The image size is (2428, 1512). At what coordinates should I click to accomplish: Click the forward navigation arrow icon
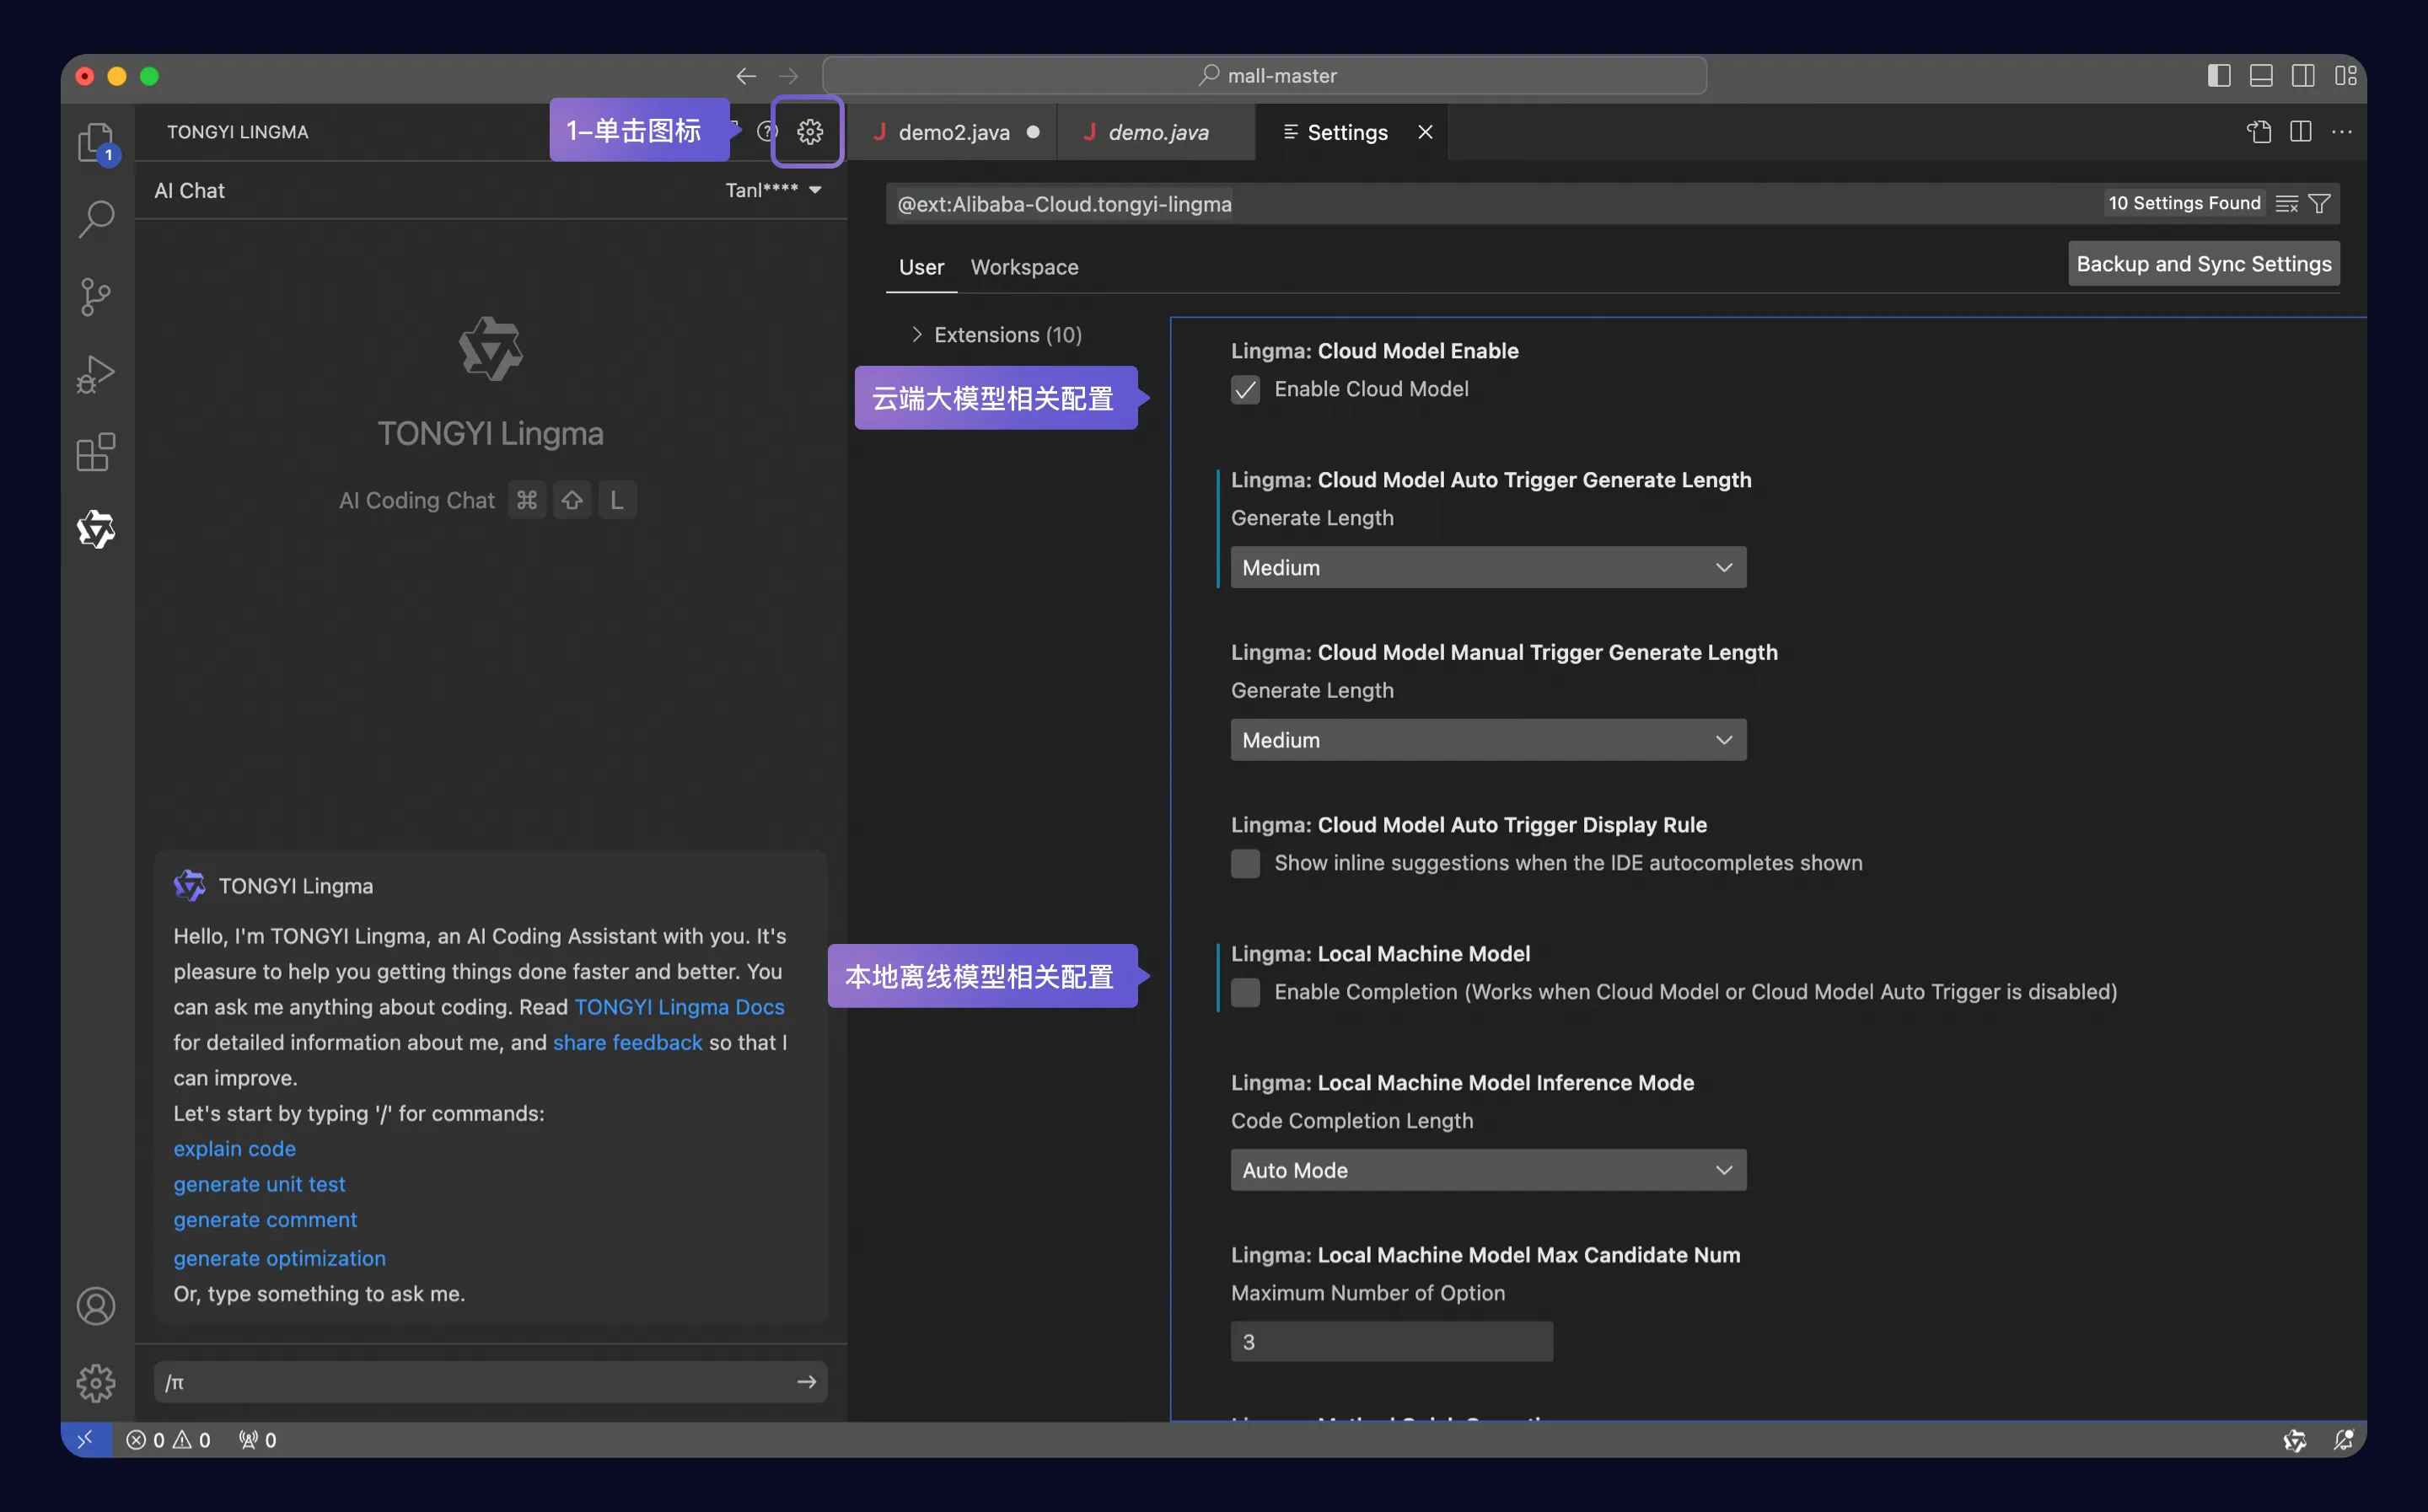click(789, 75)
